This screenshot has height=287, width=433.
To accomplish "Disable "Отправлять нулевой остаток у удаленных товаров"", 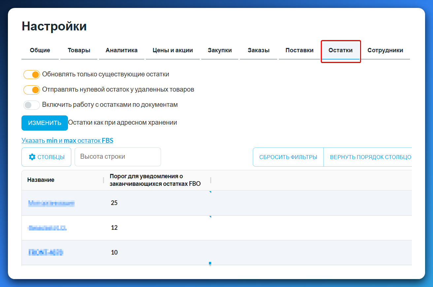I will coord(32,90).
